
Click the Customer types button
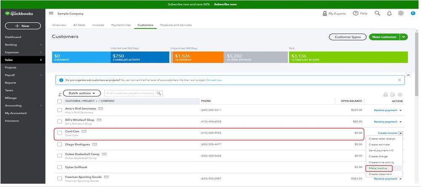[348, 37]
